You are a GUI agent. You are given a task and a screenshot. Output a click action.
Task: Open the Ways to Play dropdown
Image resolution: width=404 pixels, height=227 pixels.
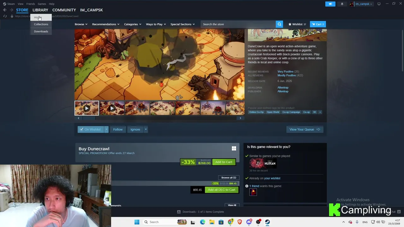point(156,24)
